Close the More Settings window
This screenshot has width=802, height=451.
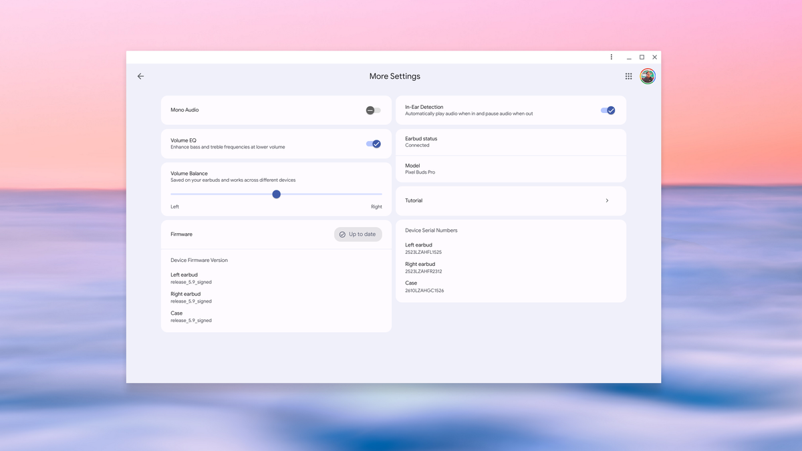click(655, 57)
